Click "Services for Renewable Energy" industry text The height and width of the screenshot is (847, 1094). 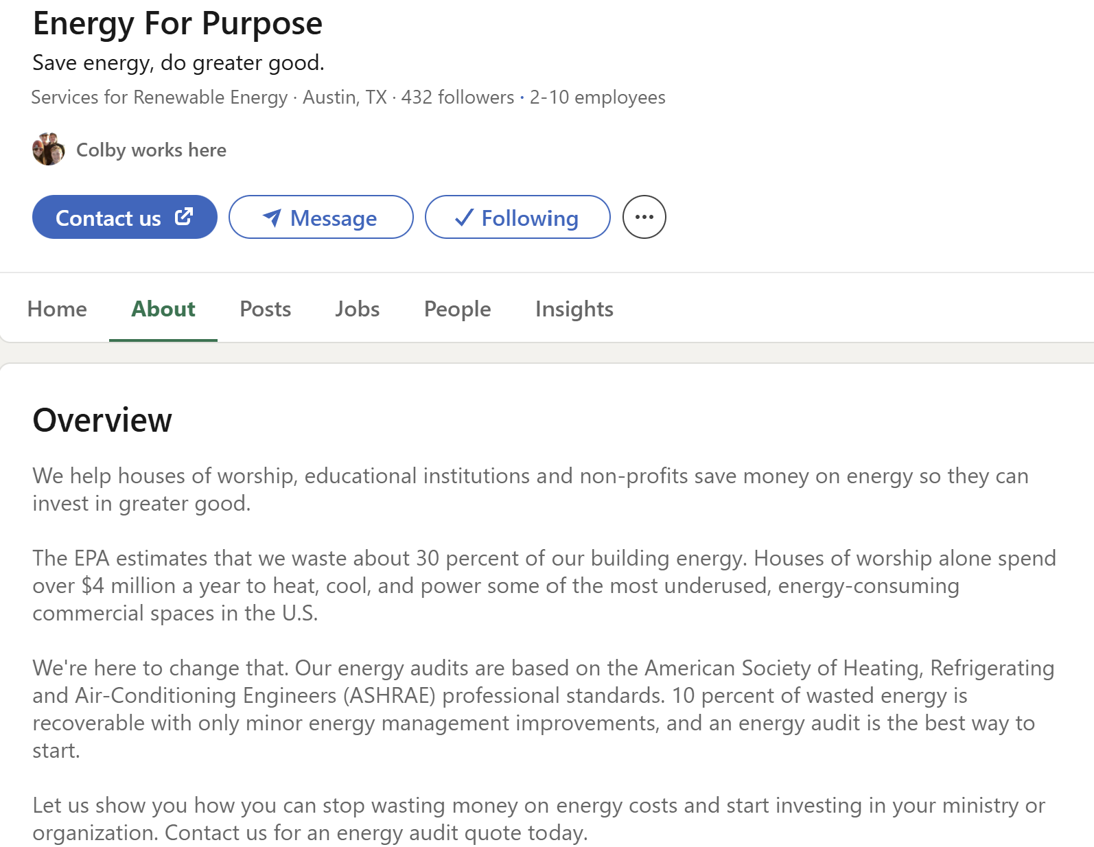pos(159,97)
